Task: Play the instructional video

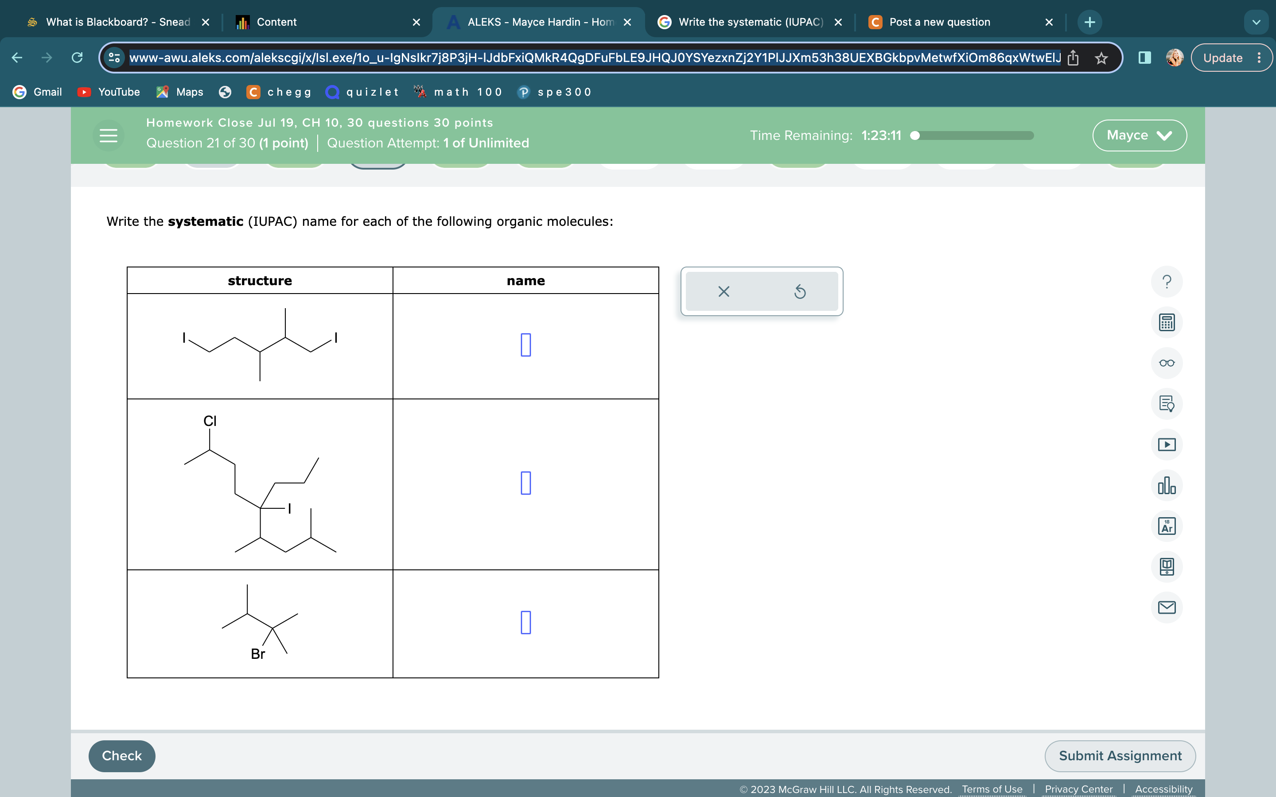Action: click(1167, 445)
